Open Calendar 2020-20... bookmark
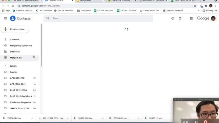This screenshot has height=123, width=219. (x=23, y=11)
